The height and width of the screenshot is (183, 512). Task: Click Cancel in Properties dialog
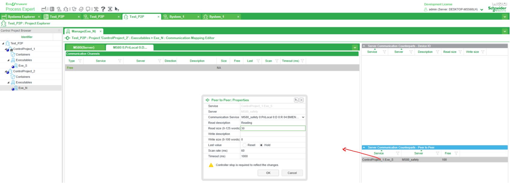(292, 173)
